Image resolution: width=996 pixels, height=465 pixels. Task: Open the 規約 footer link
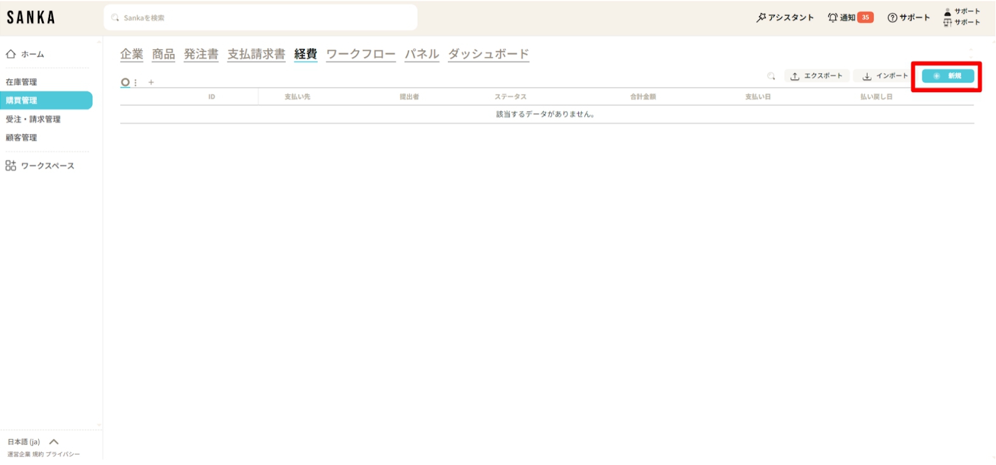click(x=38, y=455)
